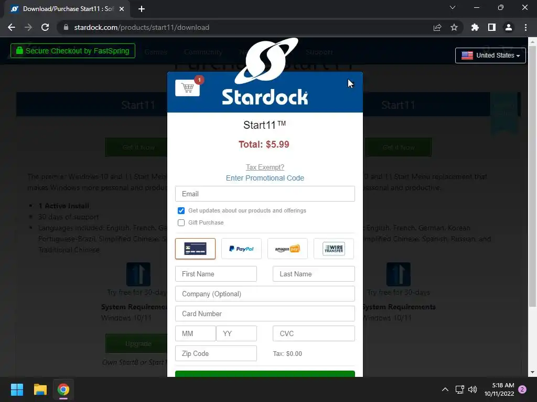Open network status tray icon
The width and height of the screenshot is (537, 402).
point(459,389)
